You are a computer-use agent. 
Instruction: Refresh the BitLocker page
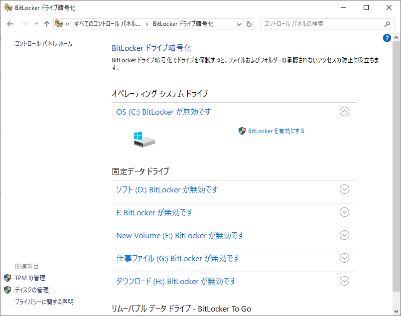(249, 24)
